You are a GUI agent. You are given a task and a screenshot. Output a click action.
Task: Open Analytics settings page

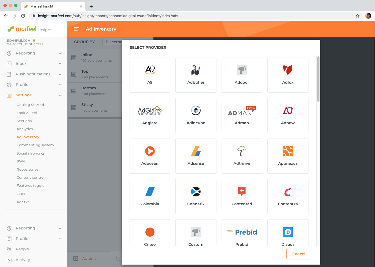click(x=25, y=129)
